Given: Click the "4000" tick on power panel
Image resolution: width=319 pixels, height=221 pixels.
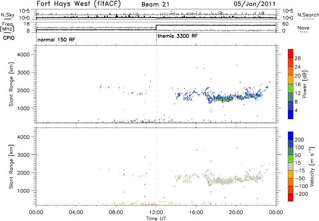Looking at the screenshot, I should click(23, 55).
